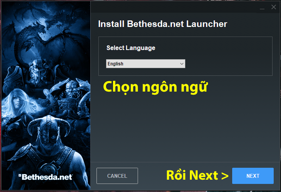Image resolution: width=281 pixels, height=192 pixels.
Task: Close the Bethesda.net installer with X
Action: point(273,7)
